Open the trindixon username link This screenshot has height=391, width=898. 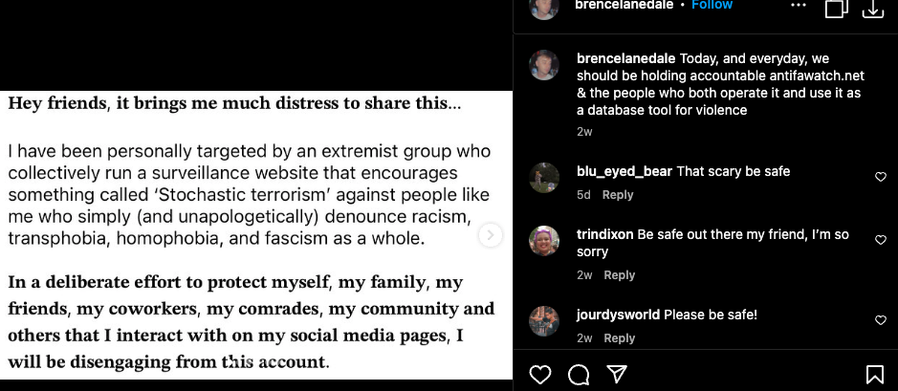604,234
